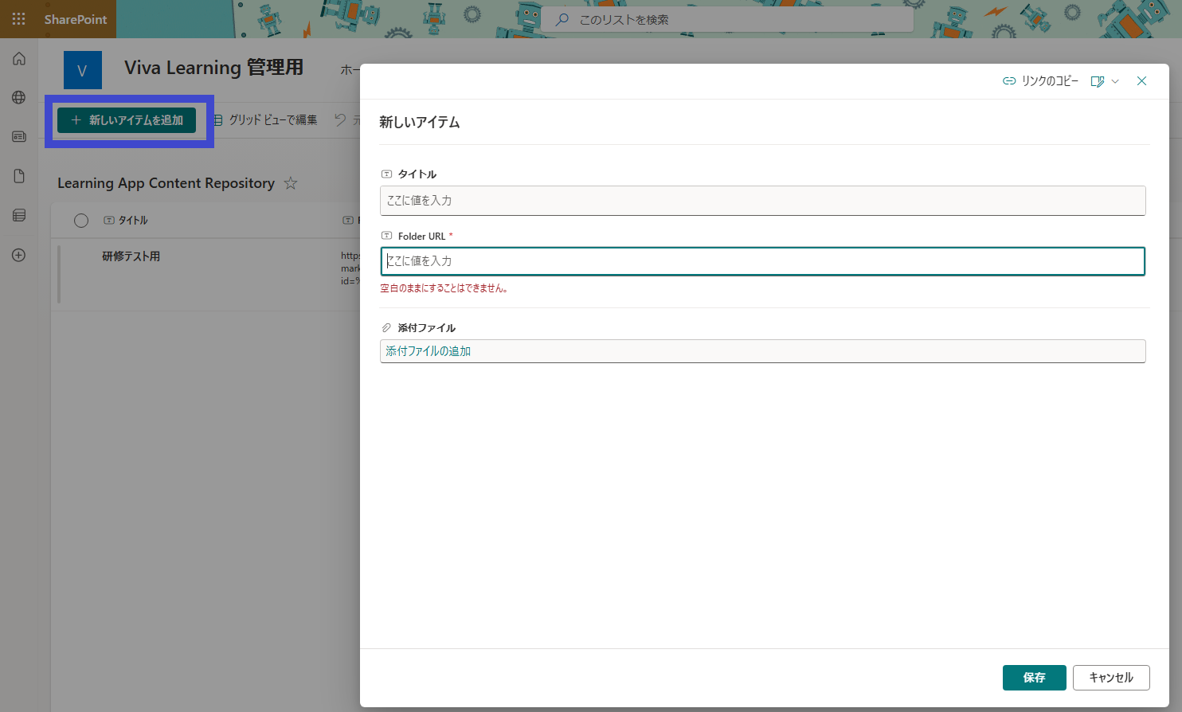Viewport: 1182px width, 712px height.
Task: Click リンクのコピー in the panel
Action: (x=1040, y=81)
